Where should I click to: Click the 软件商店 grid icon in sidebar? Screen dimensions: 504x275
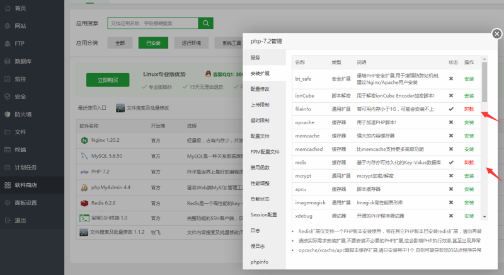click(x=8, y=185)
